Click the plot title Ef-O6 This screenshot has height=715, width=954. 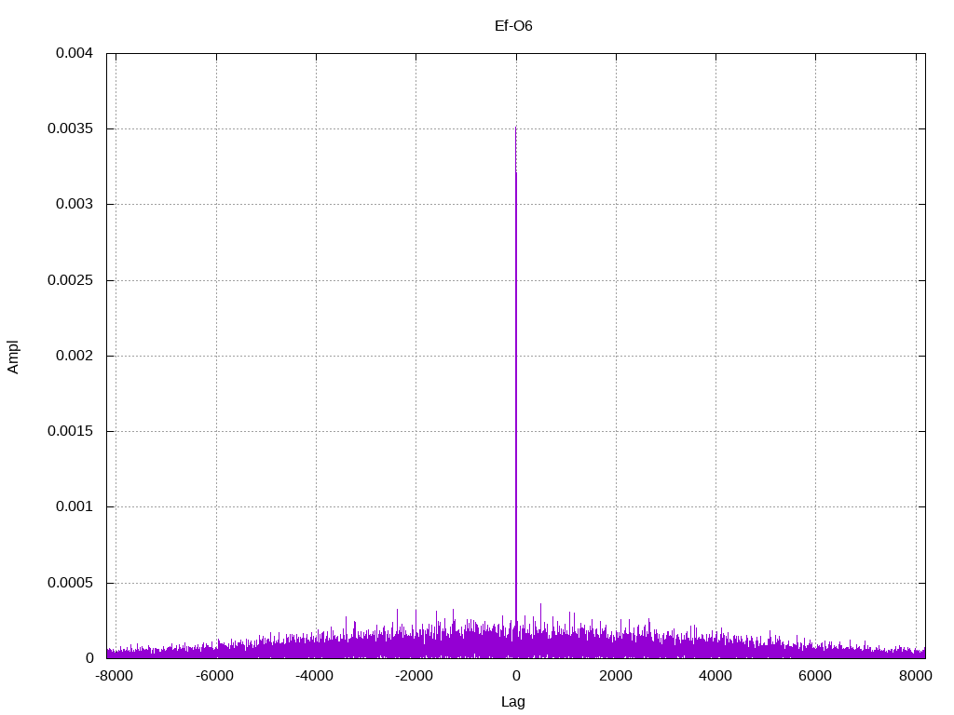[x=513, y=25]
